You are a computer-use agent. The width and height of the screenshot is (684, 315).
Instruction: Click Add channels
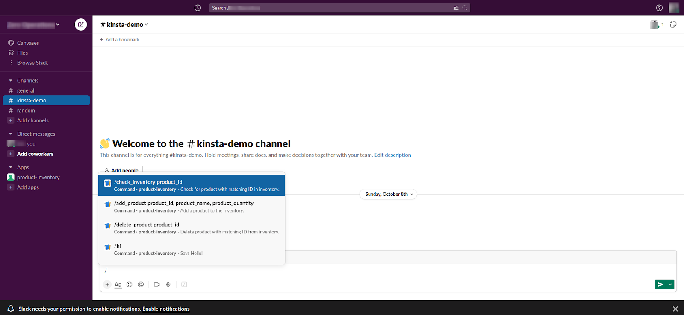32,120
